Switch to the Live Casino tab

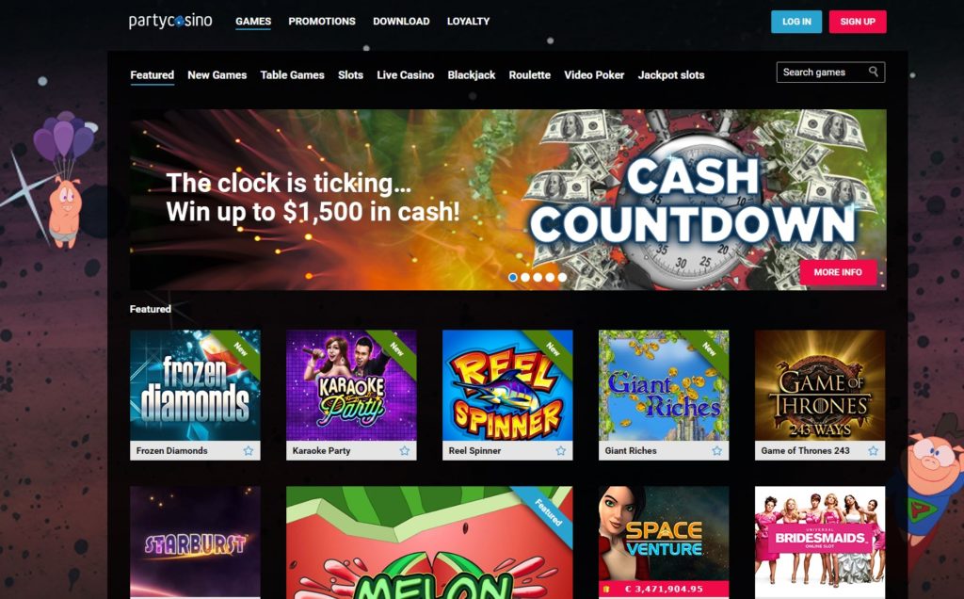pyautogui.click(x=405, y=75)
